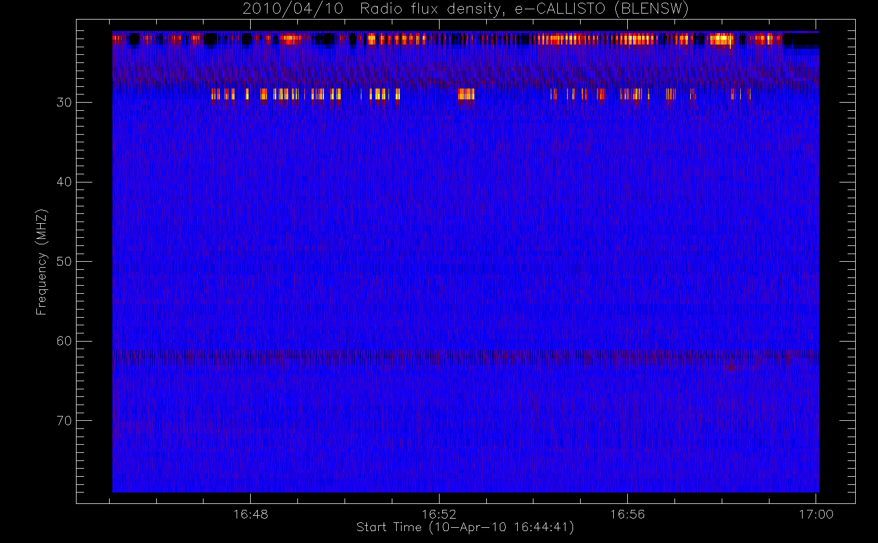Click the 30 frequency tick label
Image resolution: width=878 pixels, height=543 pixels.
64,103
